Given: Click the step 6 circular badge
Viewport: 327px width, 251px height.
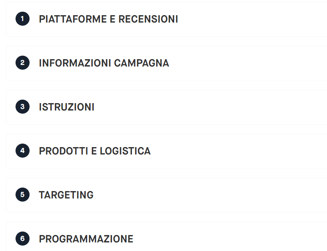Looking at the screenshot, I should [x=22, y=239].
